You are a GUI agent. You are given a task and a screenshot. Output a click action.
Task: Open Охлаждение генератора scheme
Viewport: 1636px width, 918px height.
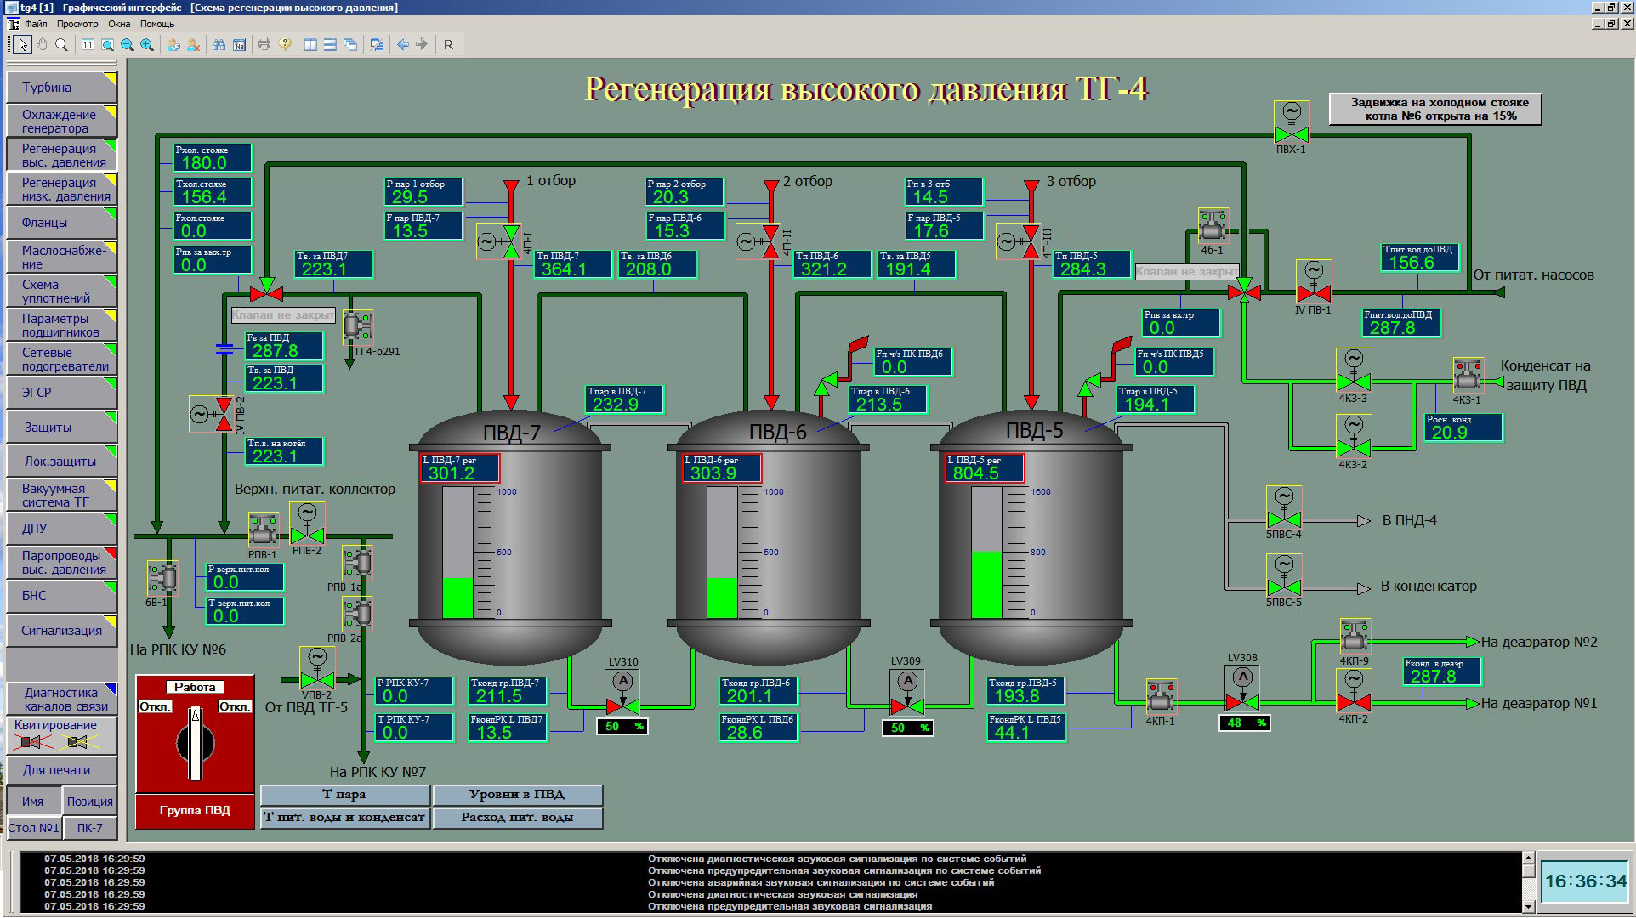coord(61,122)
